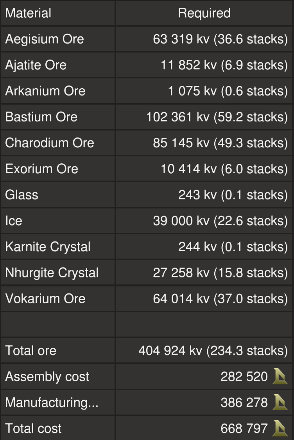Click the Arkanium Ore required amount
294x440 pixels.
coord(228,91)
